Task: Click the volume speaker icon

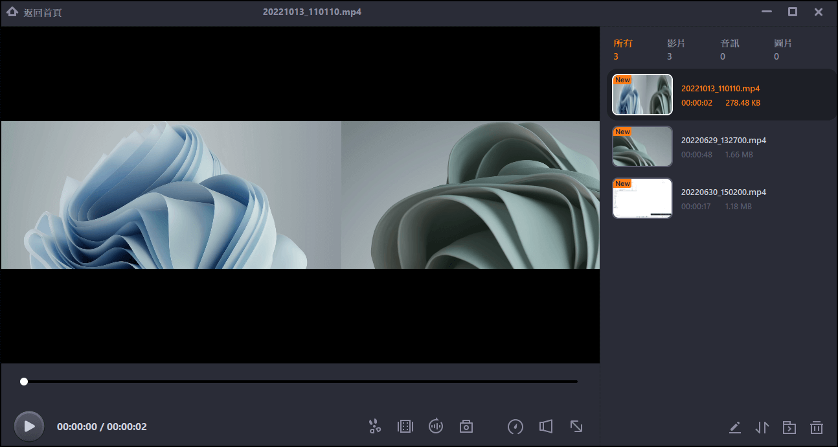Action: tap(546, 426)
